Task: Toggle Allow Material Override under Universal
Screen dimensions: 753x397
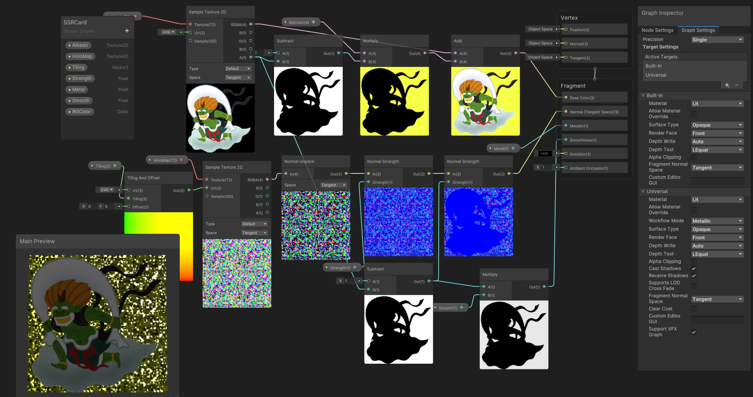Action: click(x=694, y=210)
